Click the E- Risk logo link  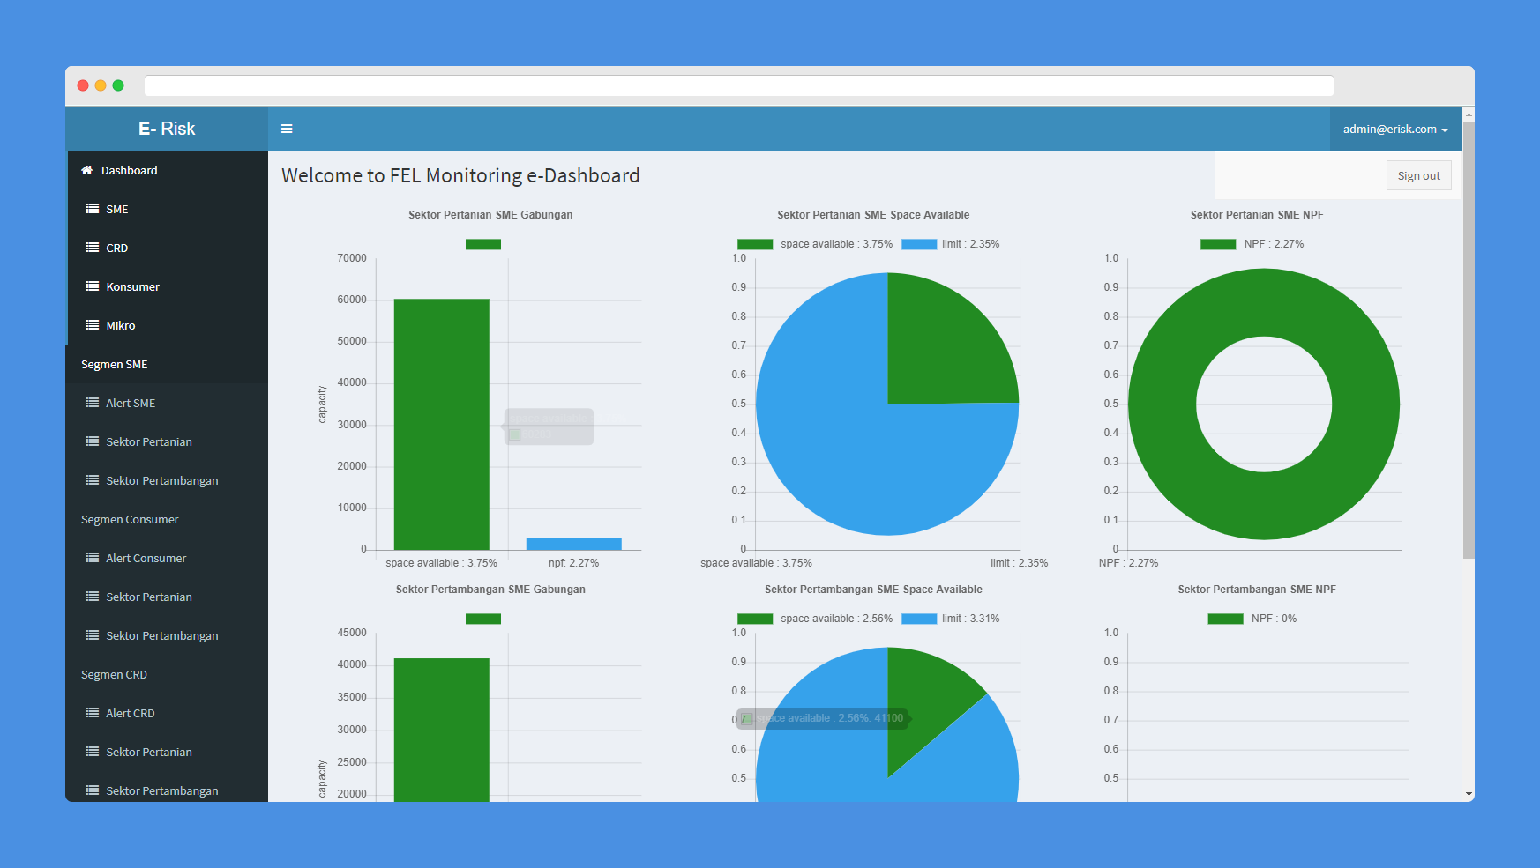pos(167,129)
